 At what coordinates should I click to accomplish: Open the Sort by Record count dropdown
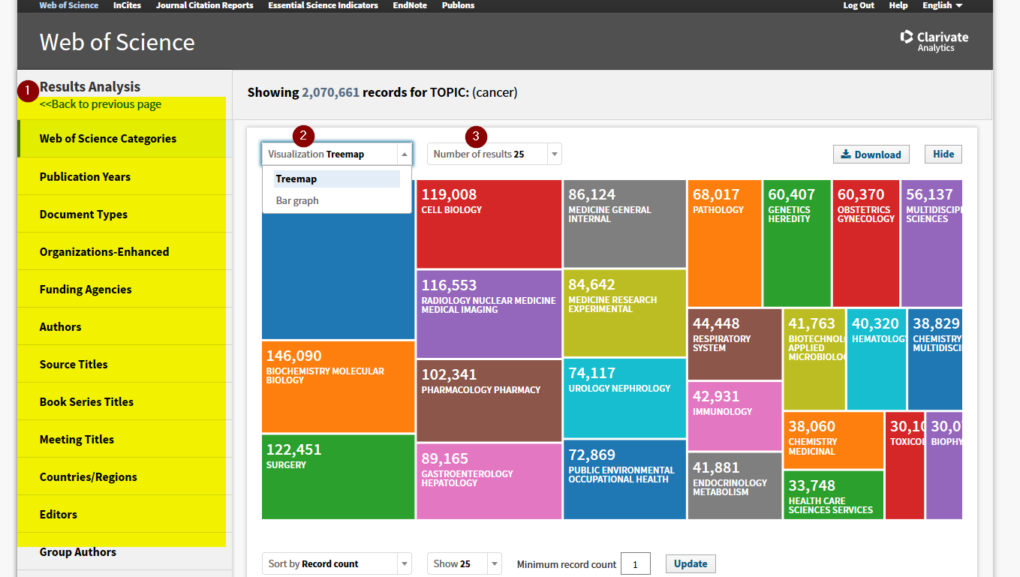coord(336,563)
